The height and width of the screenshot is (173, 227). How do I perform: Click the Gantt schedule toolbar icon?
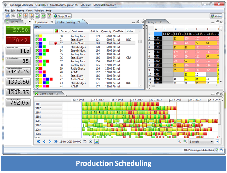pyautogui.click(x=43, y=16)
